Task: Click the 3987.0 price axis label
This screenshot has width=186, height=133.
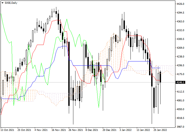Action: point(180,127)
